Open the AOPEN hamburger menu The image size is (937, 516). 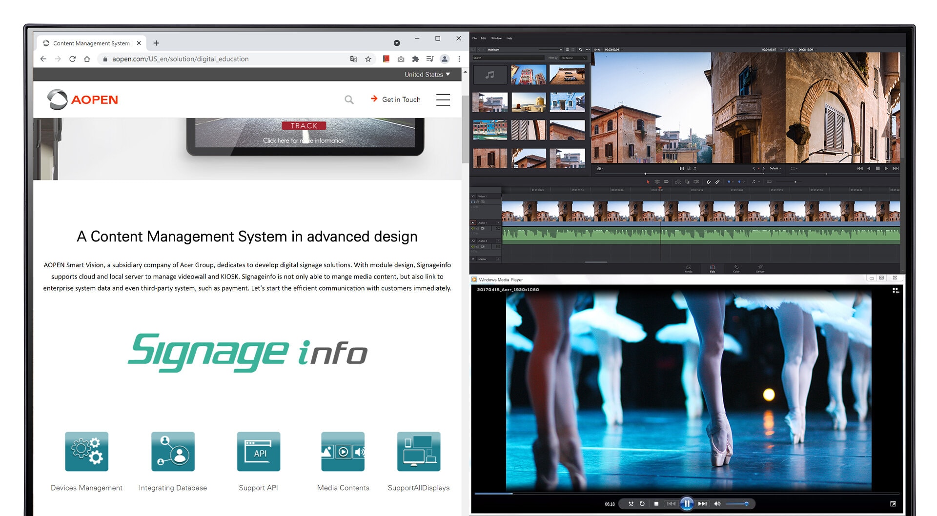tap(443, 99)
